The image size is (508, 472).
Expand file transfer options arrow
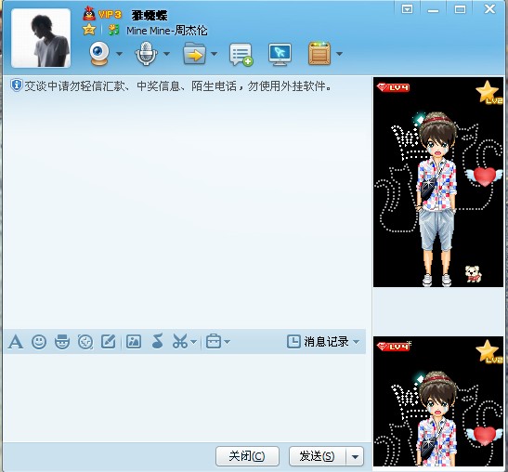coord(215,54)
